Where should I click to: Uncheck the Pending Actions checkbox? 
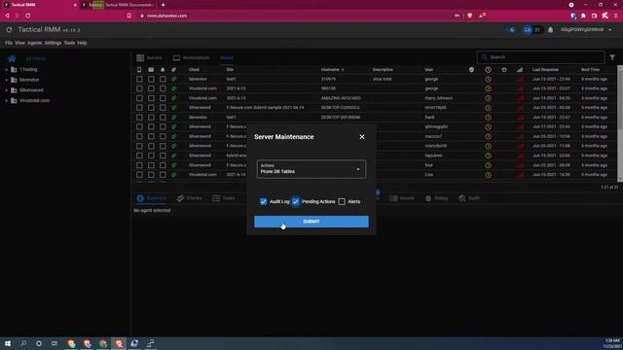point(296,201)
